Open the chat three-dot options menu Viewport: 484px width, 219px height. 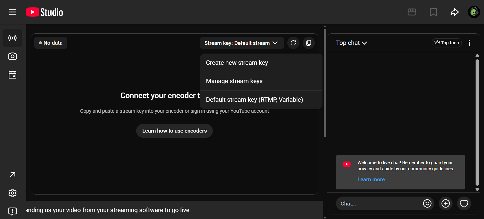[x=469, y=43]
